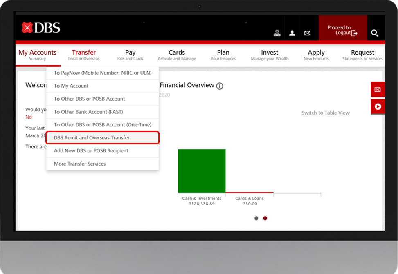
Task: Click the Financial Overview info icon
Action: (220, 86)
